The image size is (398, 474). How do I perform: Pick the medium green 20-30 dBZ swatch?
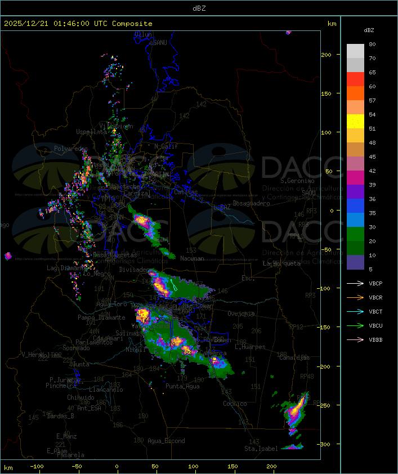point(355,234)
